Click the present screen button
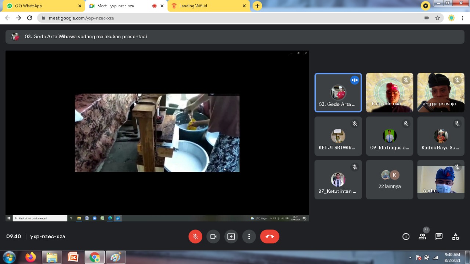The height and width of the screenshot is (264, 470). click(231, 236)
